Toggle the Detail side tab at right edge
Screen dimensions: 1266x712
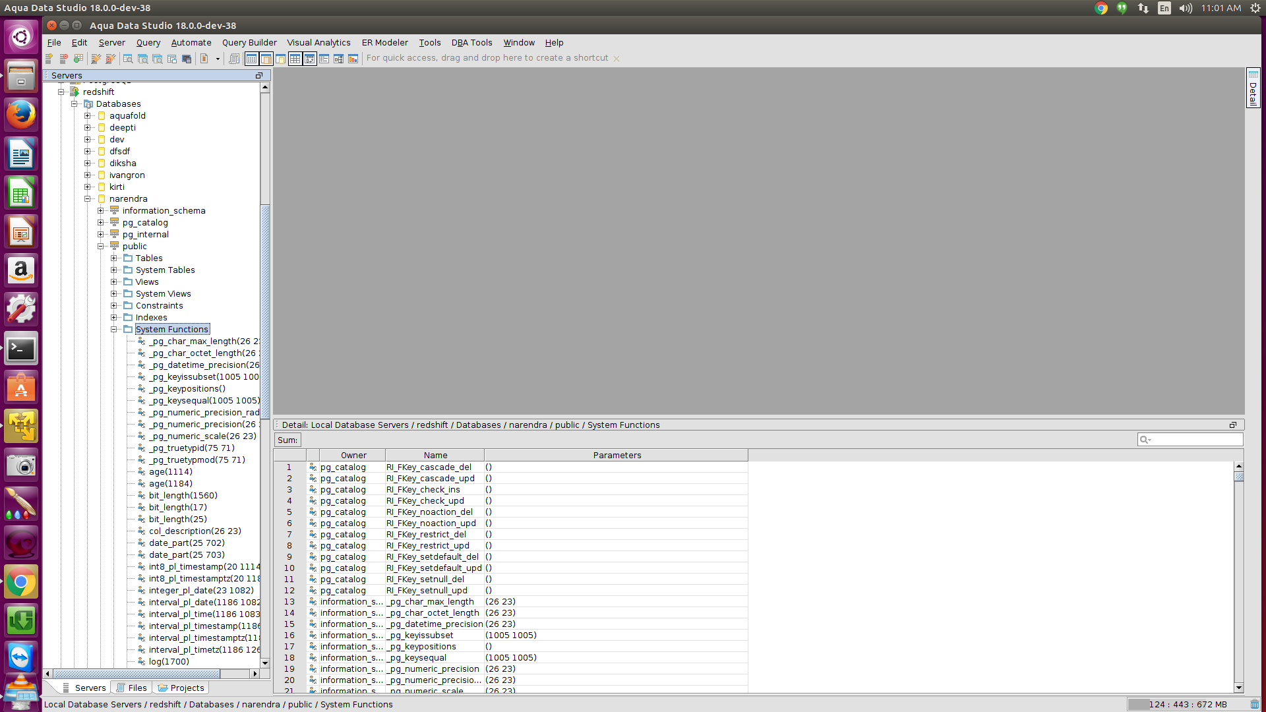(x=1253, y=88)
